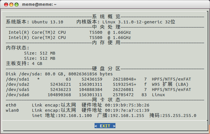Viewport: 210px width, 134px height.
Task: Click the boot flag asterisk on sda1
Action: tap(38, 79)
